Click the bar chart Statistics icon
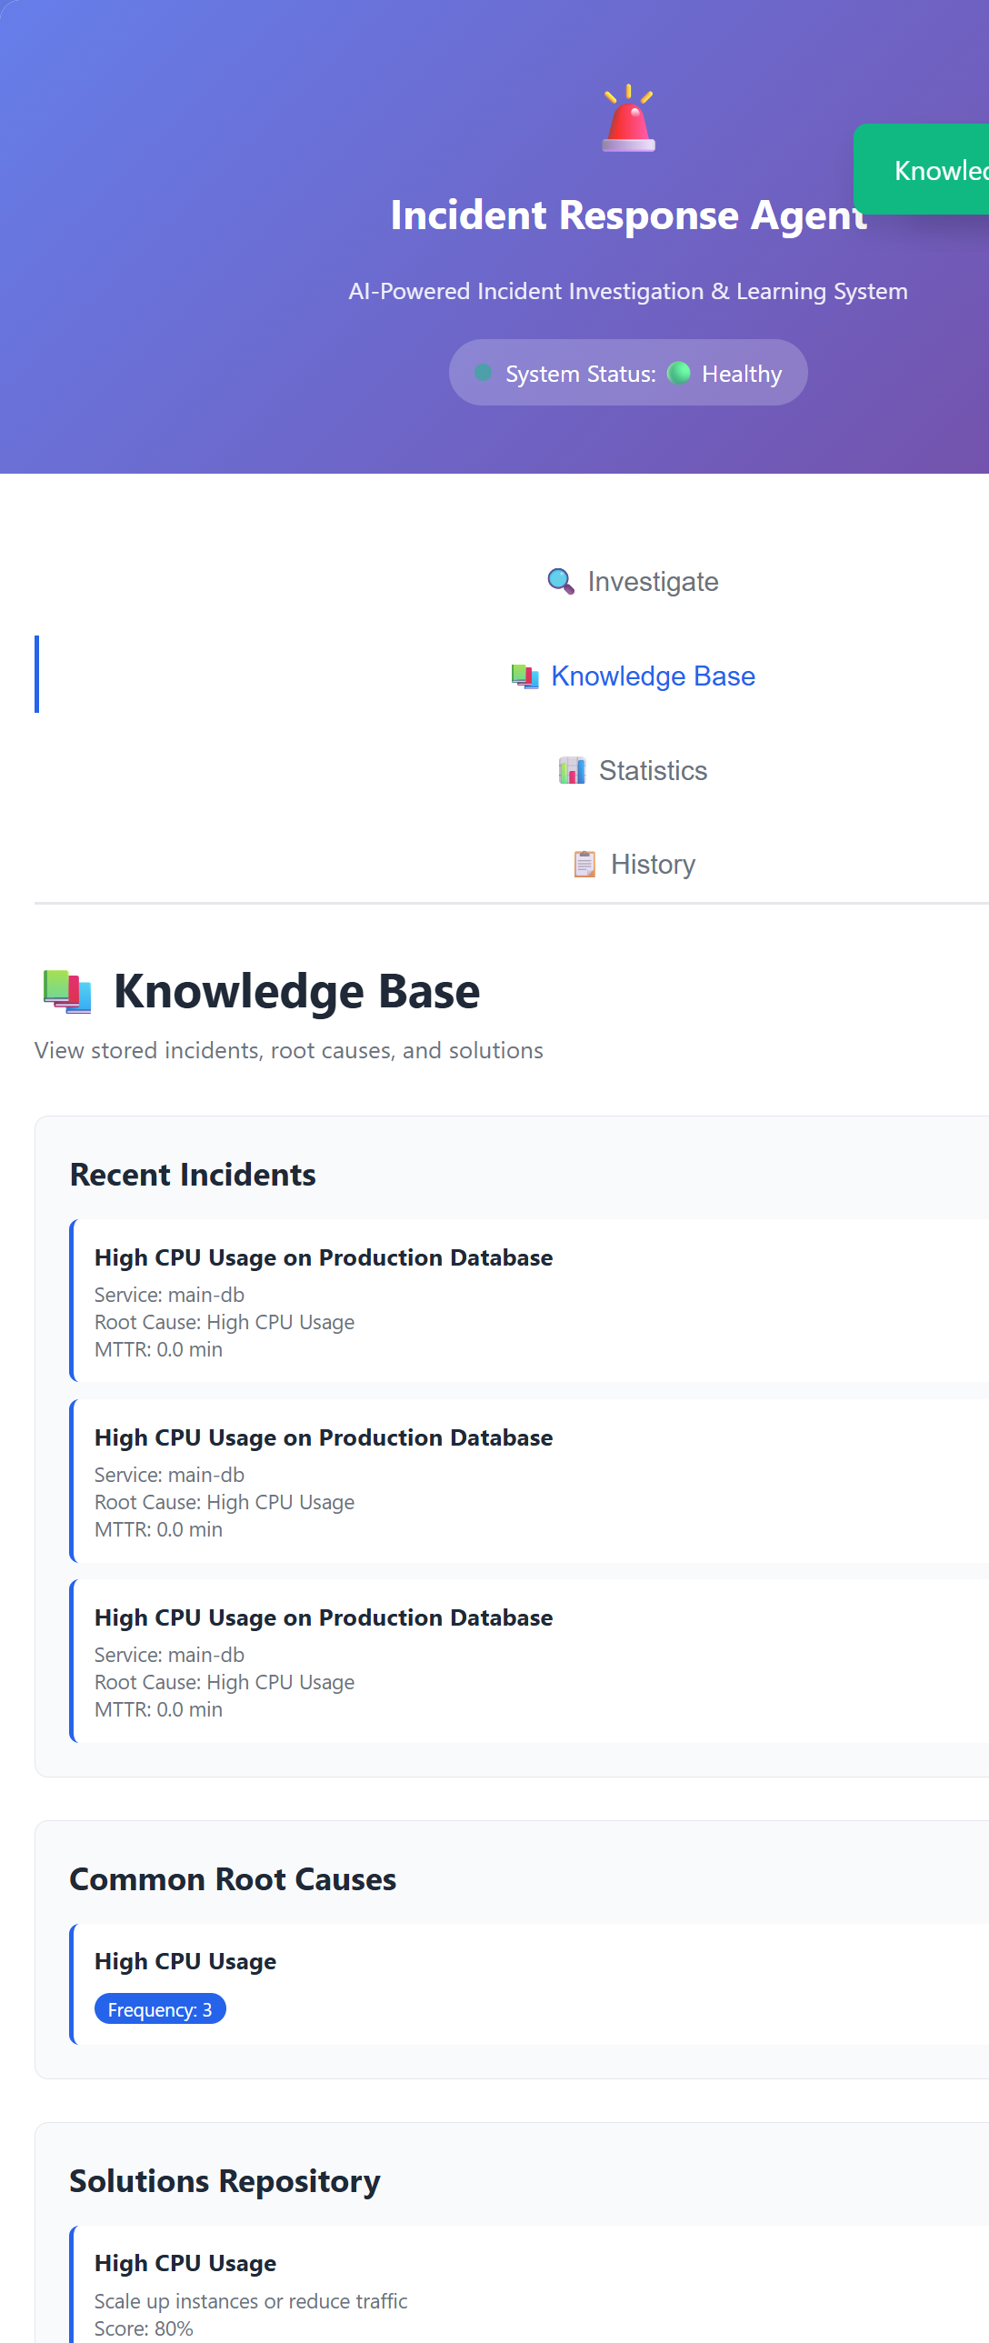The image size is (989, 2343). pos(572,770)
